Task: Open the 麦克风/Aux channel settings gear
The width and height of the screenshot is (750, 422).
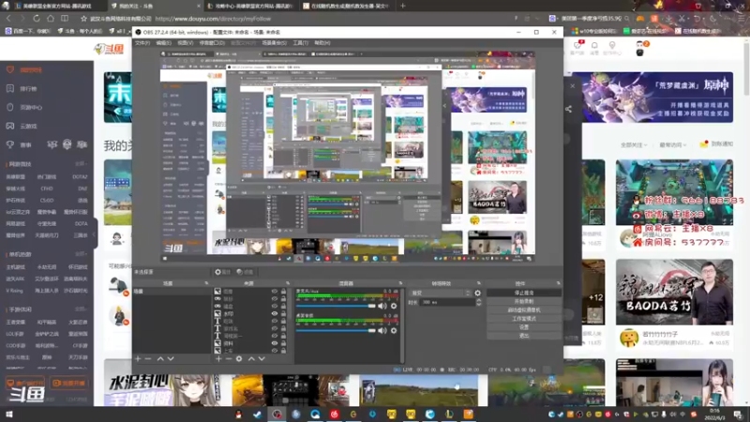Action: (394, 306)
